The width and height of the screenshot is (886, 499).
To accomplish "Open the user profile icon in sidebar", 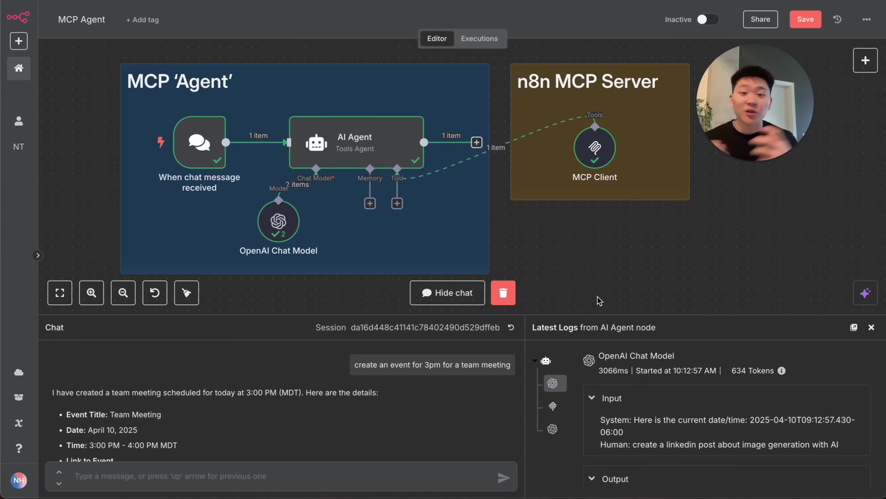I will [x=19, y=121].
